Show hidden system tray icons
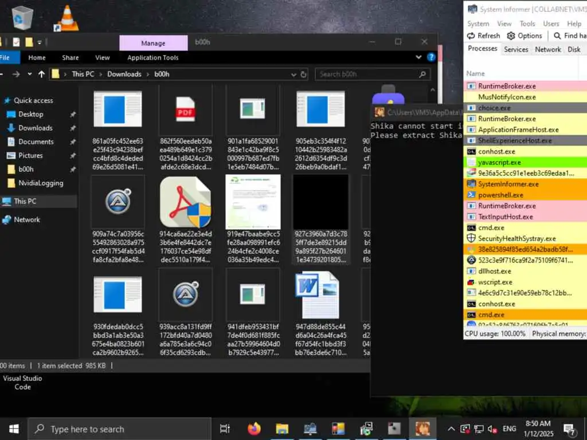The width and height of the screenshot is (587, 440). click(x=452, y=429)
